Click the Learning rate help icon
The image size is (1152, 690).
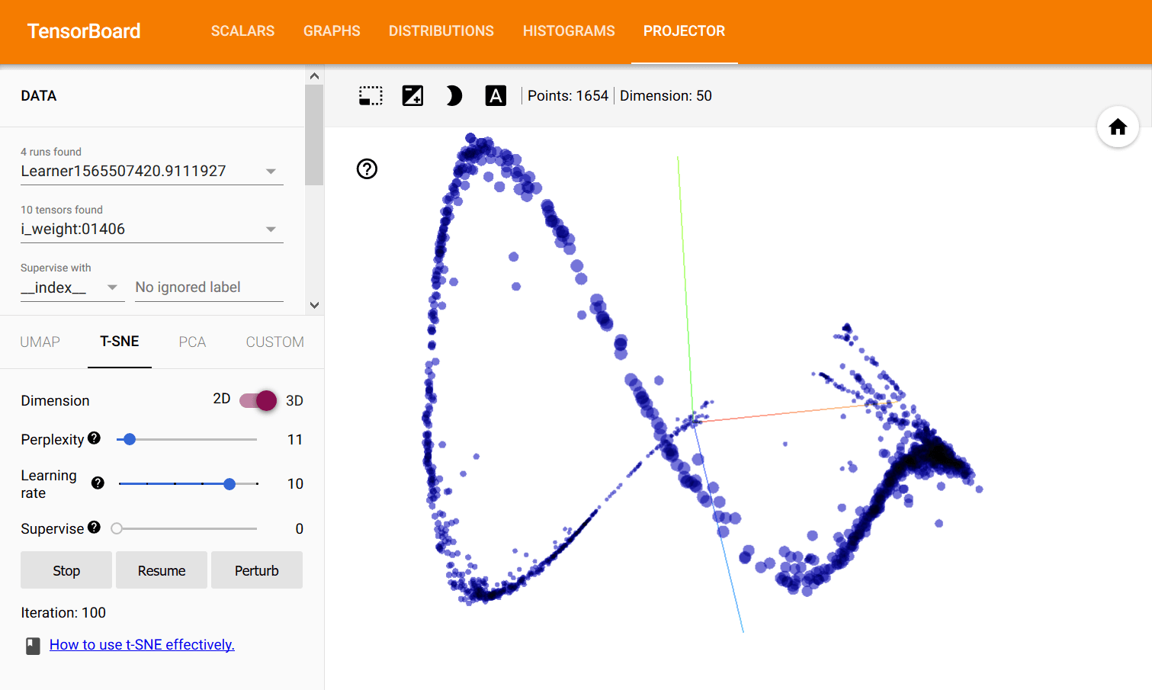click(98, 483)
